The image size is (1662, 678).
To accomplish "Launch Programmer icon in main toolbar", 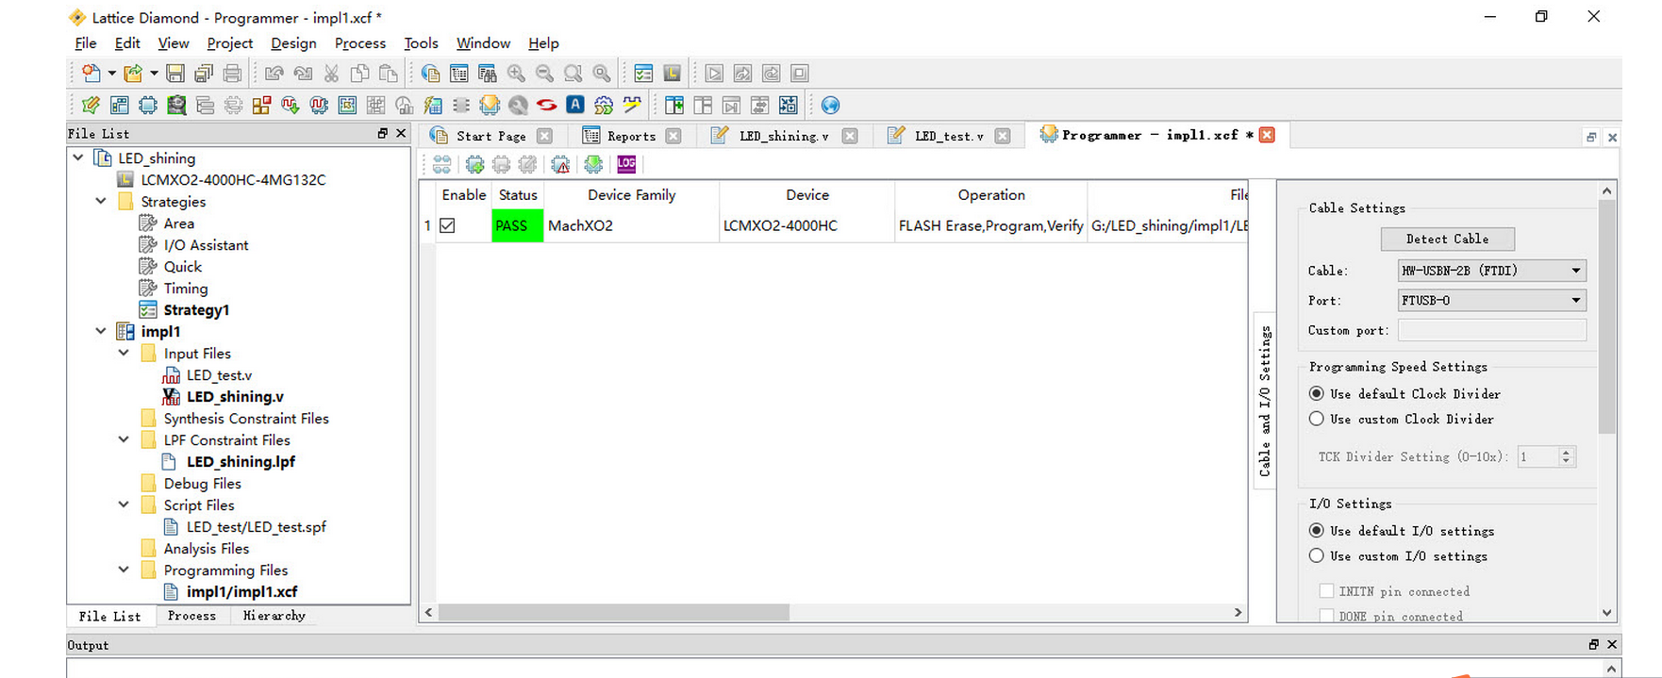I will click(490, 105).
